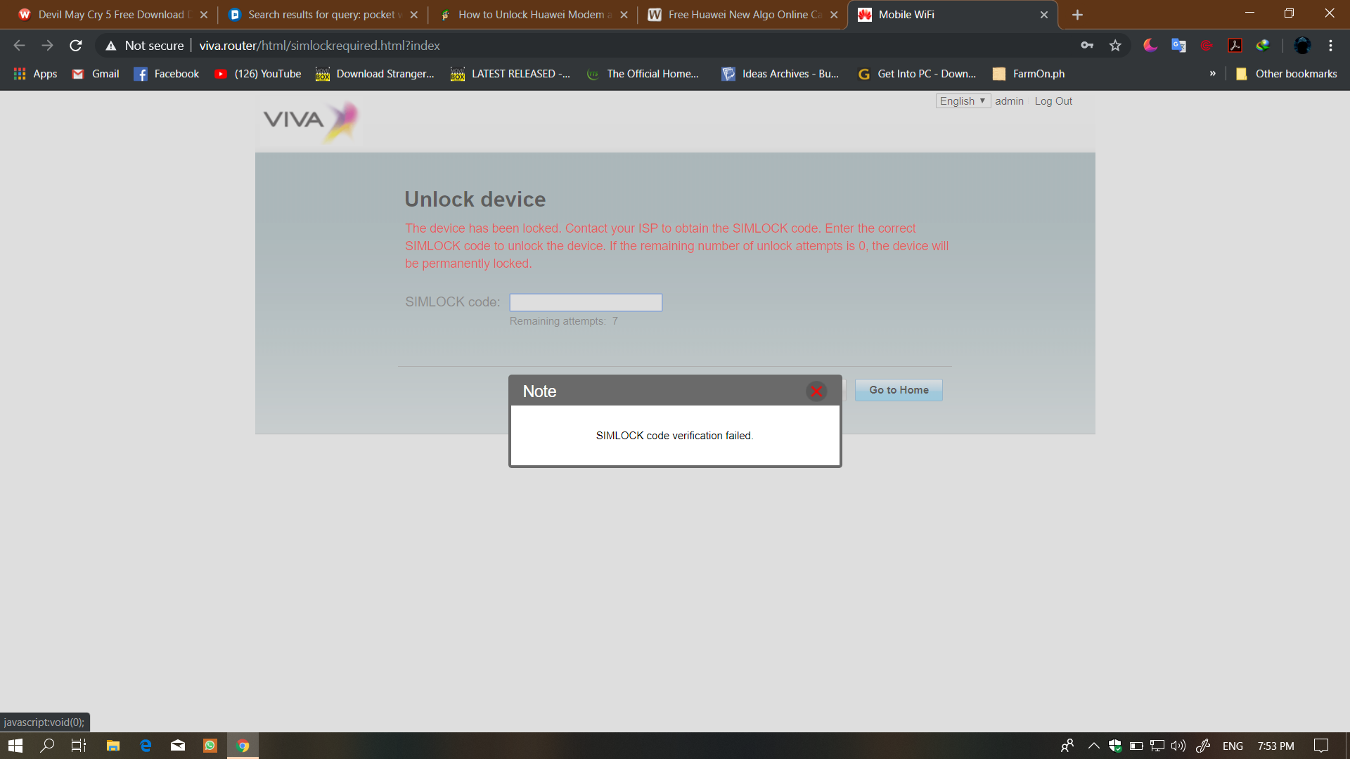1350x759 pixels.
Task: Bookmark this page with star icon
Action: [x=1115, y=46]
